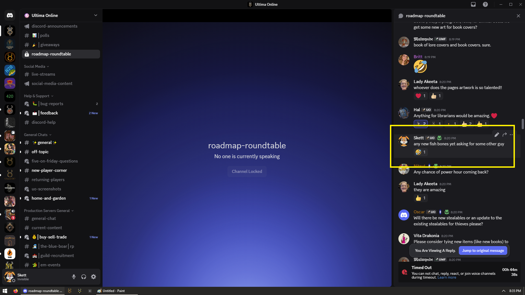The image size is (525, 295).
Task: Open five-on-friday-questions channel
Action: click(61, 161)
